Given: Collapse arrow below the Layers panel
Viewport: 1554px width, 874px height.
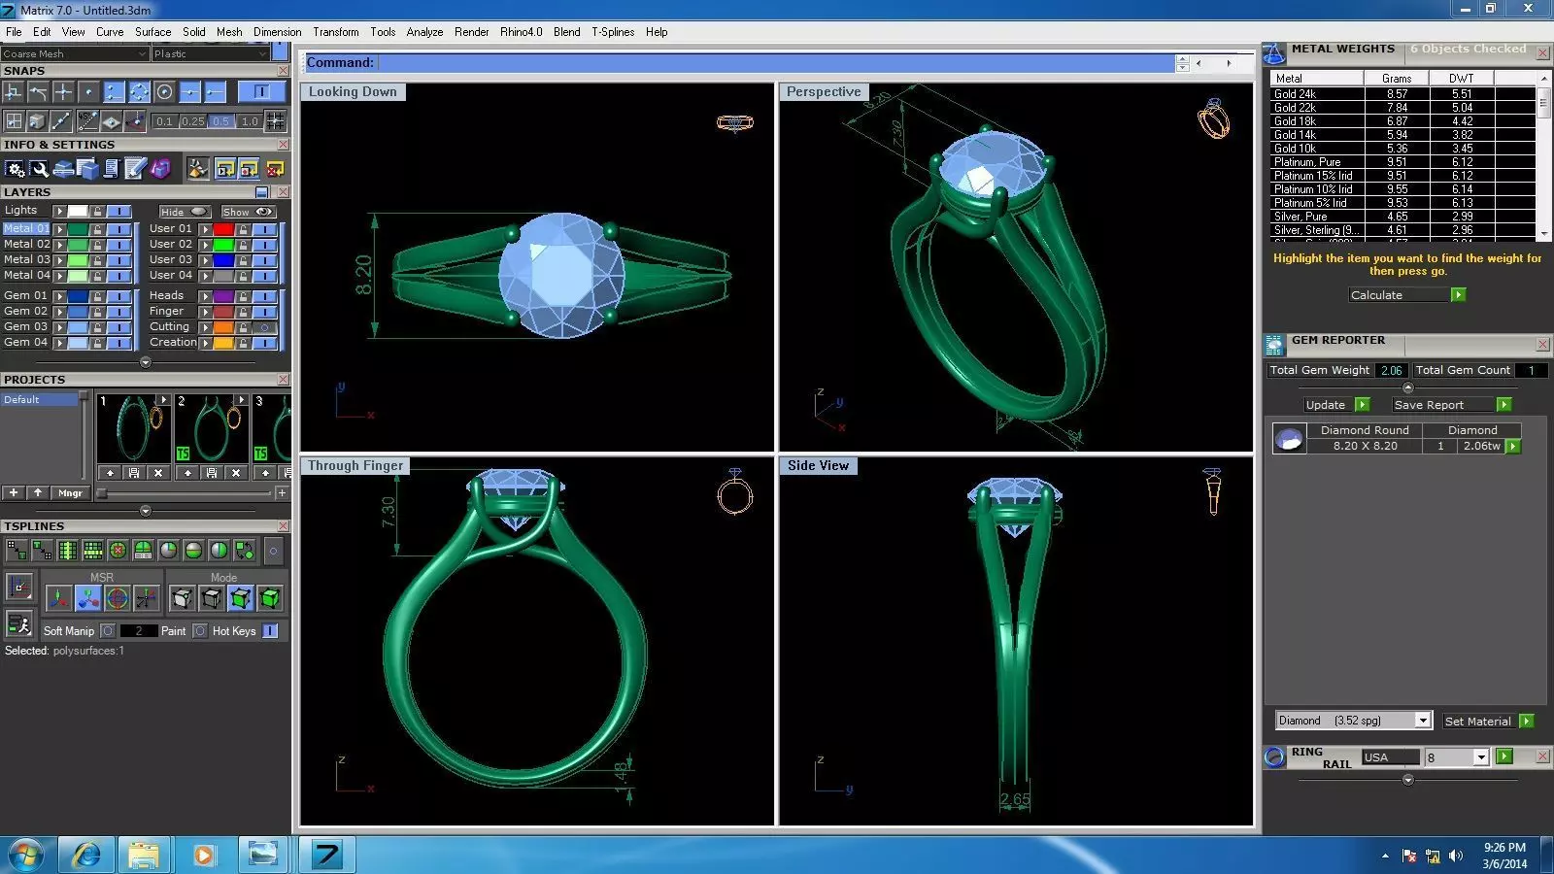Looking at the screenshot, I should [146, 362].
